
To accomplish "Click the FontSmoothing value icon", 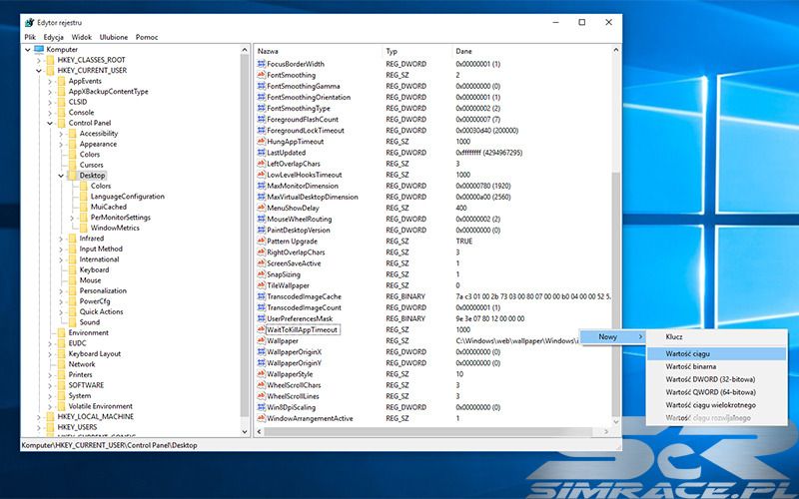I will [261, 75].
